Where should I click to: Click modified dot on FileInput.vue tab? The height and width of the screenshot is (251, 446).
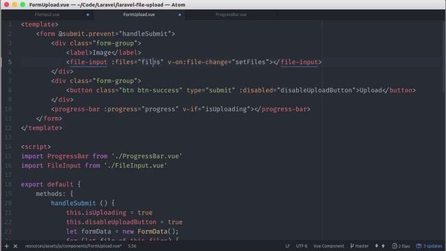tap(88, 15)
